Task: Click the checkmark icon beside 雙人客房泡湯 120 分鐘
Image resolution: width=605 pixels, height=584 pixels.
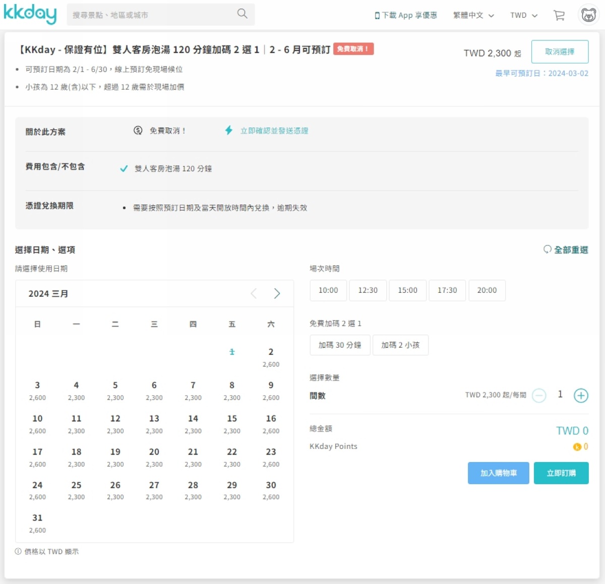Action: (x=124, y=169)
